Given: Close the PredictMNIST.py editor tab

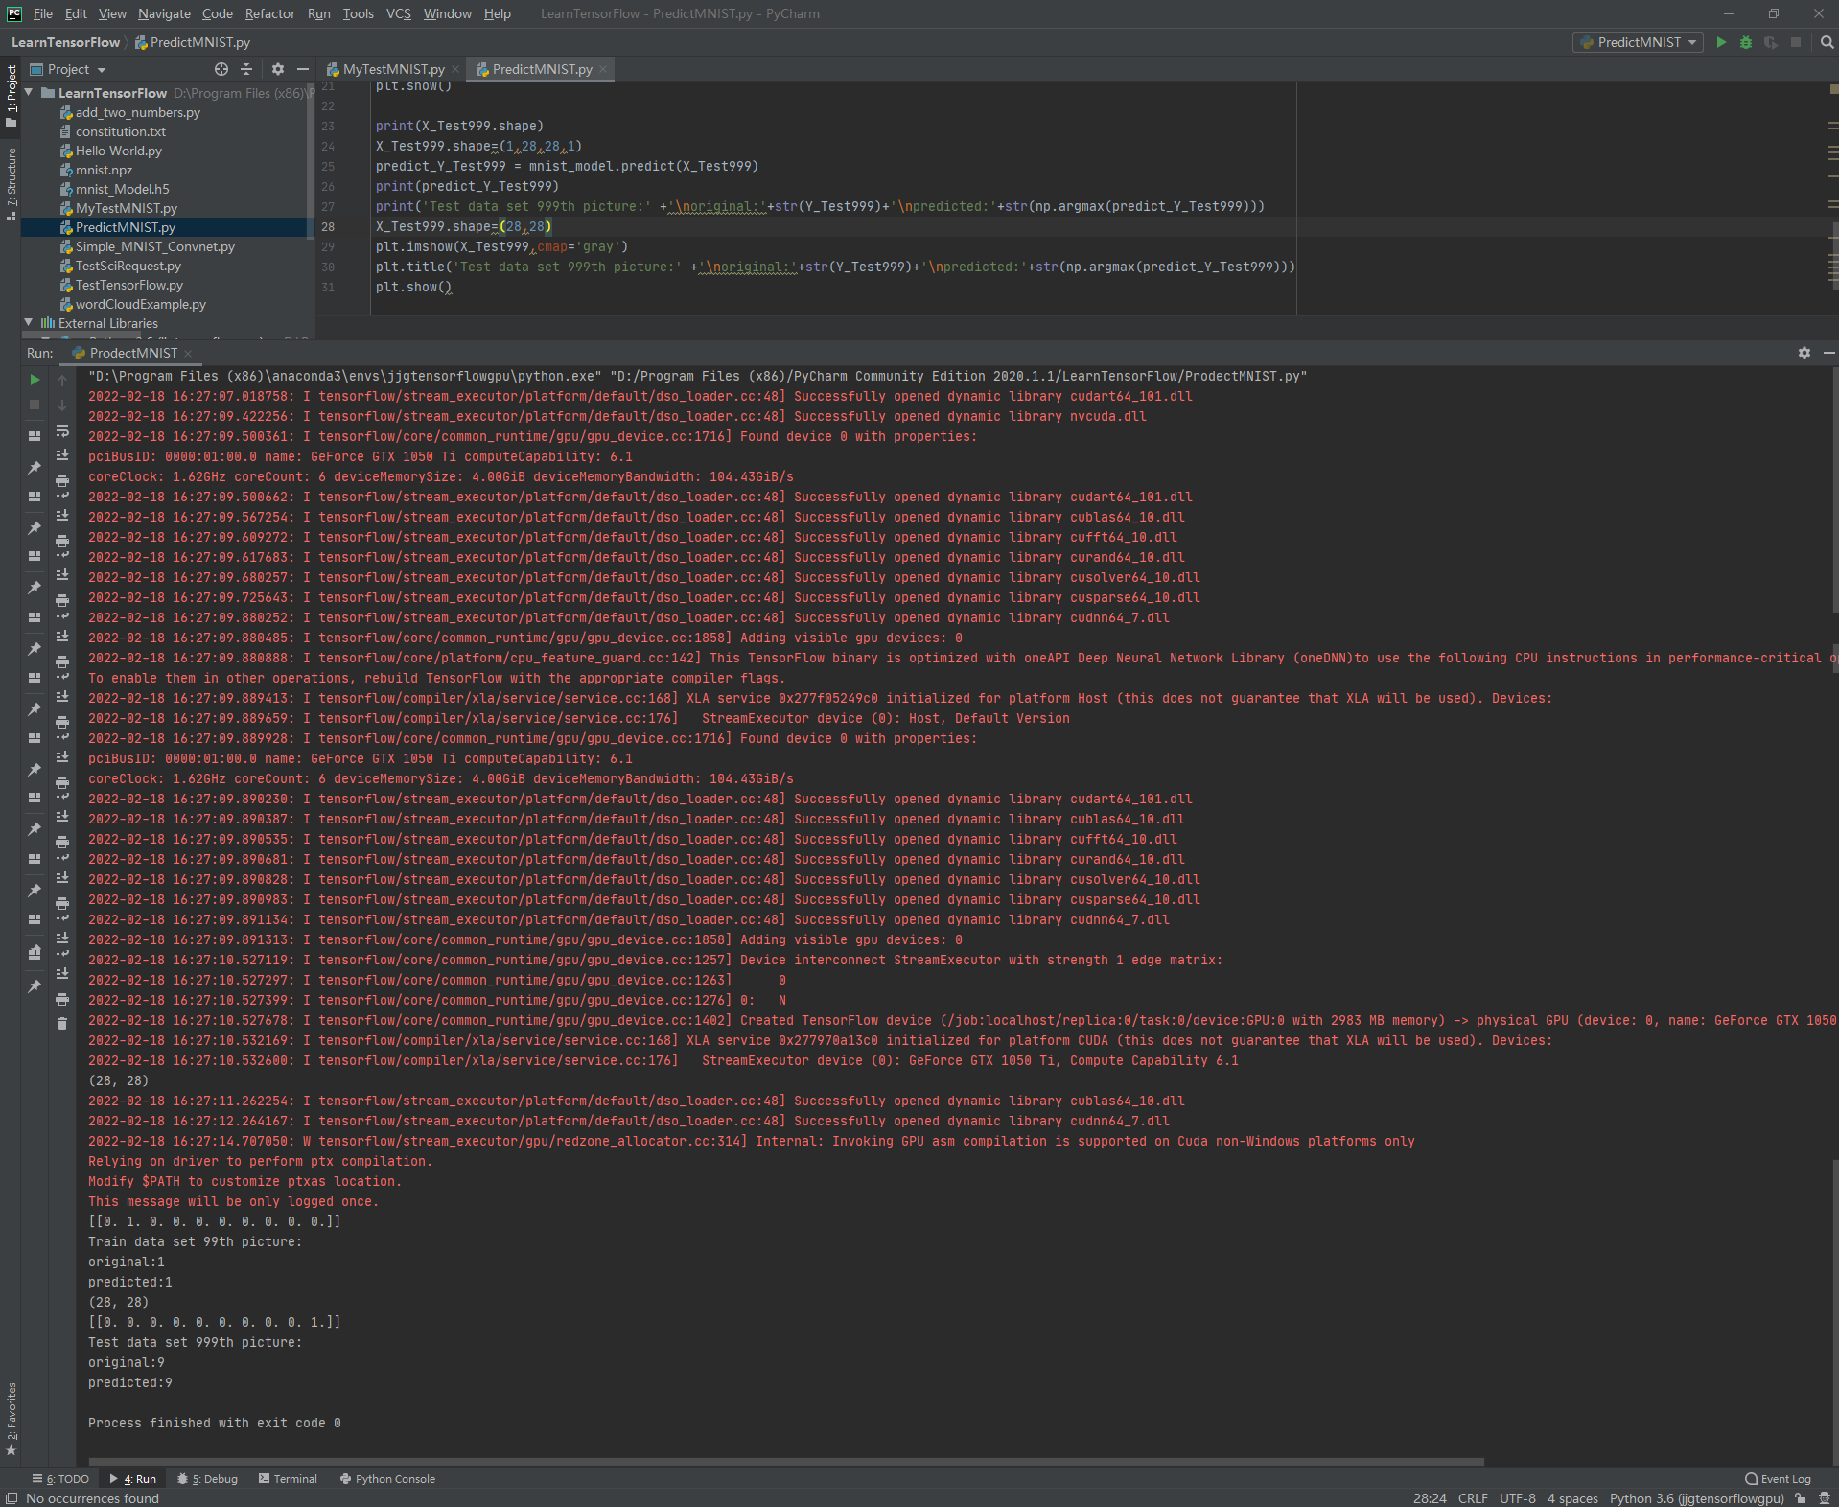Looking at the screenshot, I should (603, 69).
